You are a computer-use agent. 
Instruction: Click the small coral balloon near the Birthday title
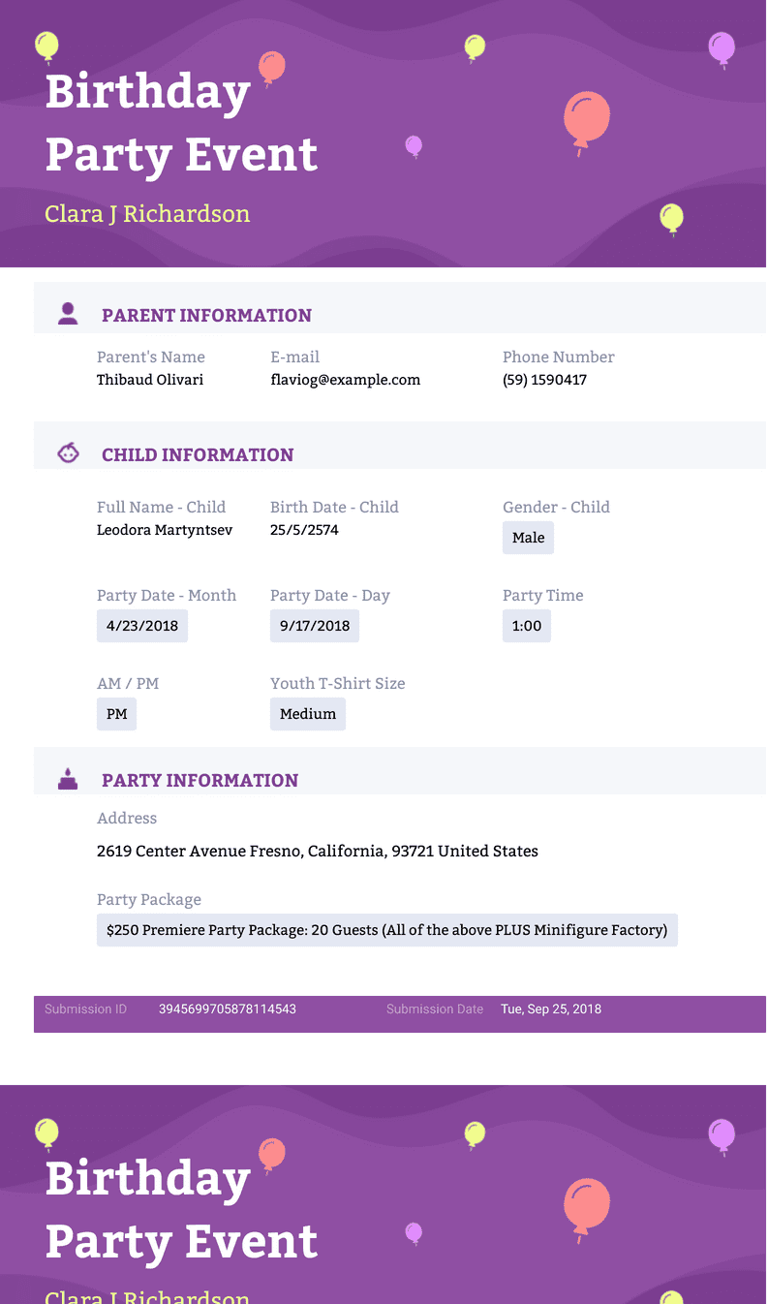tap(272, 69)
